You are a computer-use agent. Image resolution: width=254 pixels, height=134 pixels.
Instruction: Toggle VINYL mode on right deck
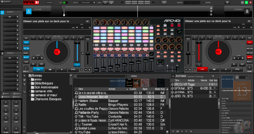tap(249, 43)
